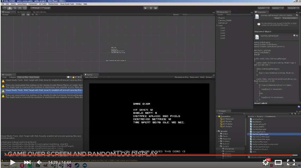Open the Shaded draw mode dropdown

(11, 14)
